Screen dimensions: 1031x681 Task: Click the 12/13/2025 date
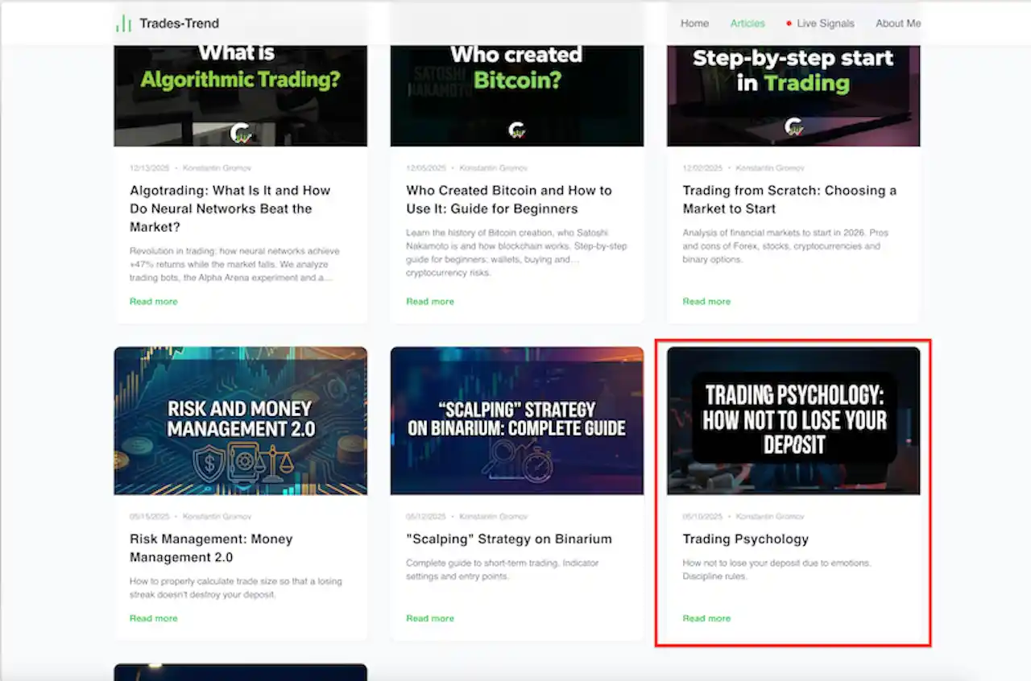150,168
